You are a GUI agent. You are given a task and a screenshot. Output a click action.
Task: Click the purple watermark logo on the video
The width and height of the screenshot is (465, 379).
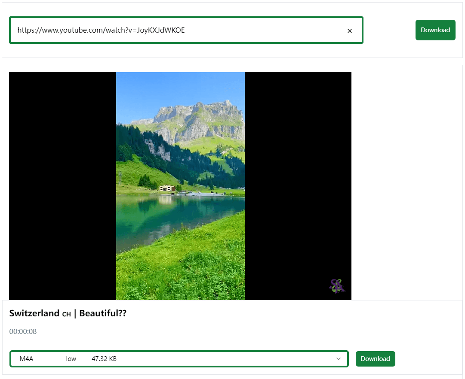(337, 286)
